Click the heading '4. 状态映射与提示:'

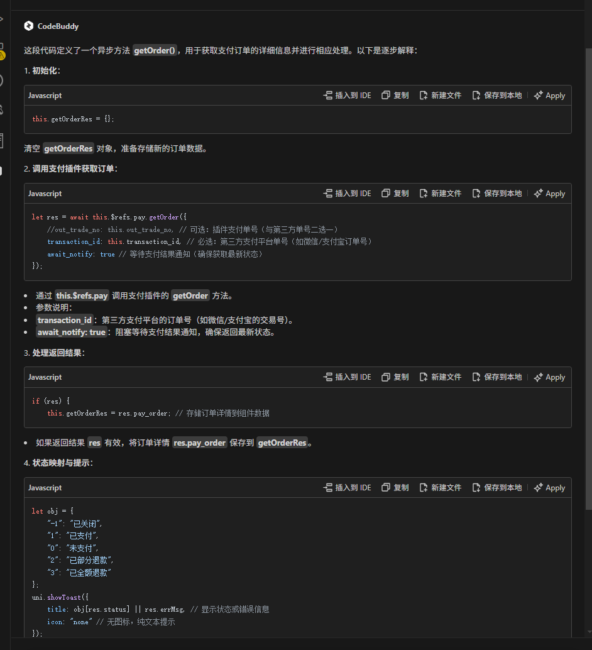click(58, 463)
